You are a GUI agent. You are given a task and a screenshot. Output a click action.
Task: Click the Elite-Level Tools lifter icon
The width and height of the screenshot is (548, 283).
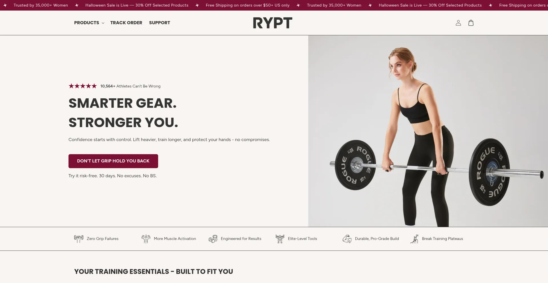coord(280,239)
